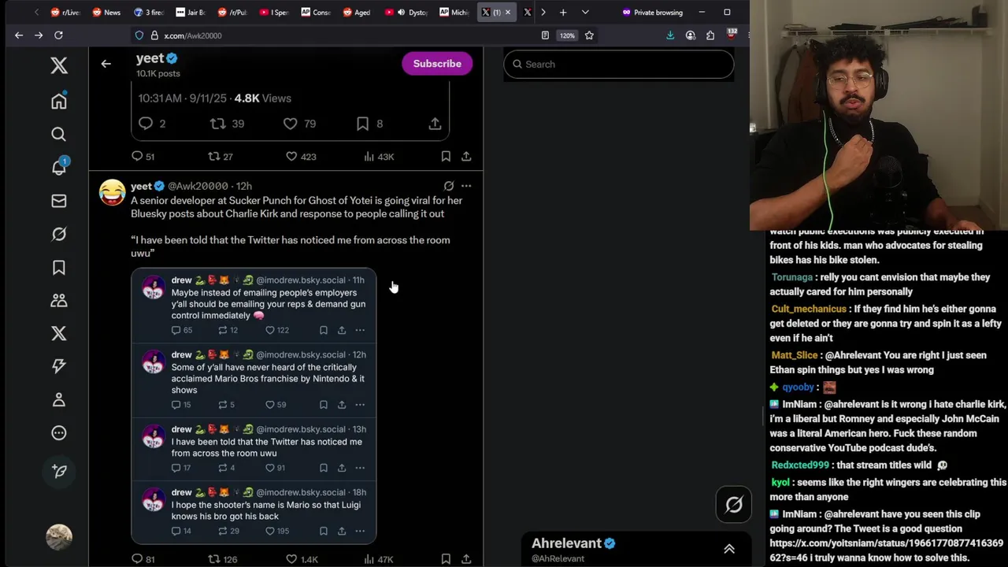Open Grok icon in left sidebar
Image resolution: width=1008 pixels, height=567 pixels.
click(x=59, y=234)
